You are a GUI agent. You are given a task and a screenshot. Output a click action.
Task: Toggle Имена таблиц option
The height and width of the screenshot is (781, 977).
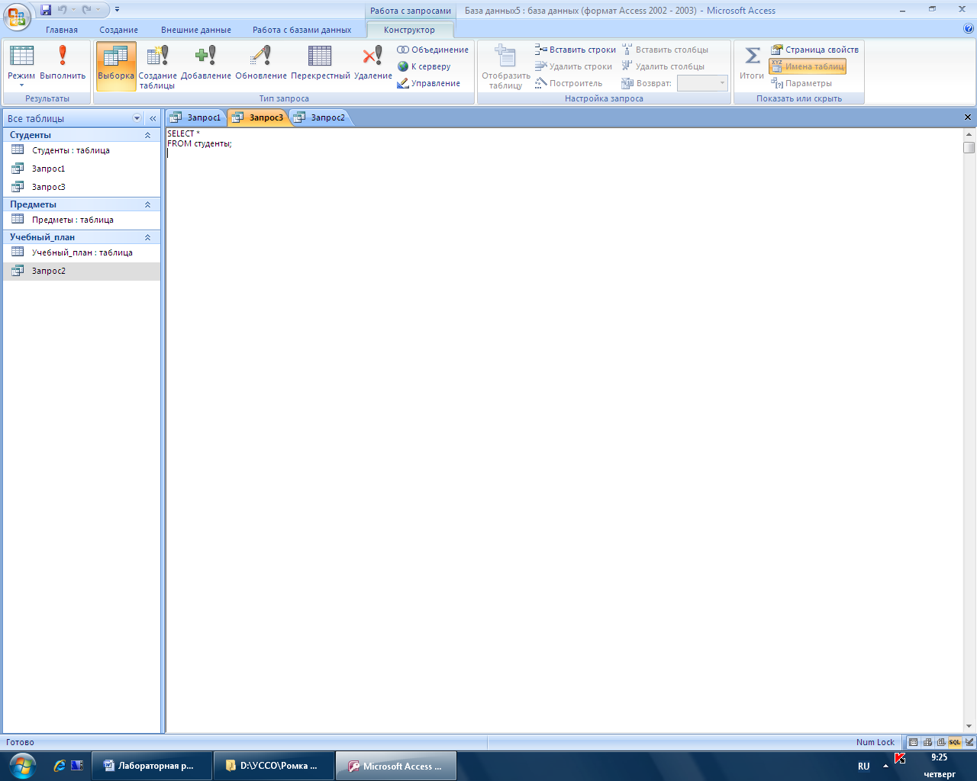coord(808,66)
